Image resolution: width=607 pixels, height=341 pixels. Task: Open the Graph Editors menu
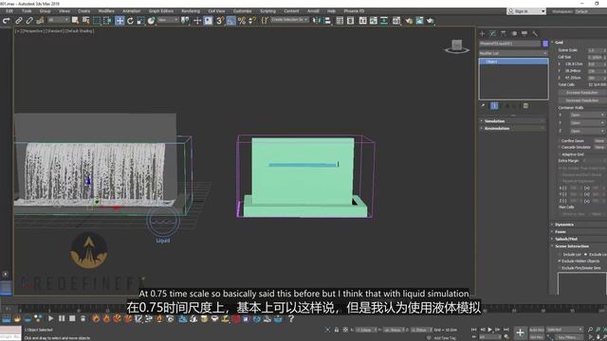point(161,11)
